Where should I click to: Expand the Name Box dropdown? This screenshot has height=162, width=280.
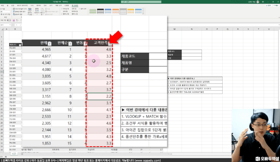[x=10, y=25]
